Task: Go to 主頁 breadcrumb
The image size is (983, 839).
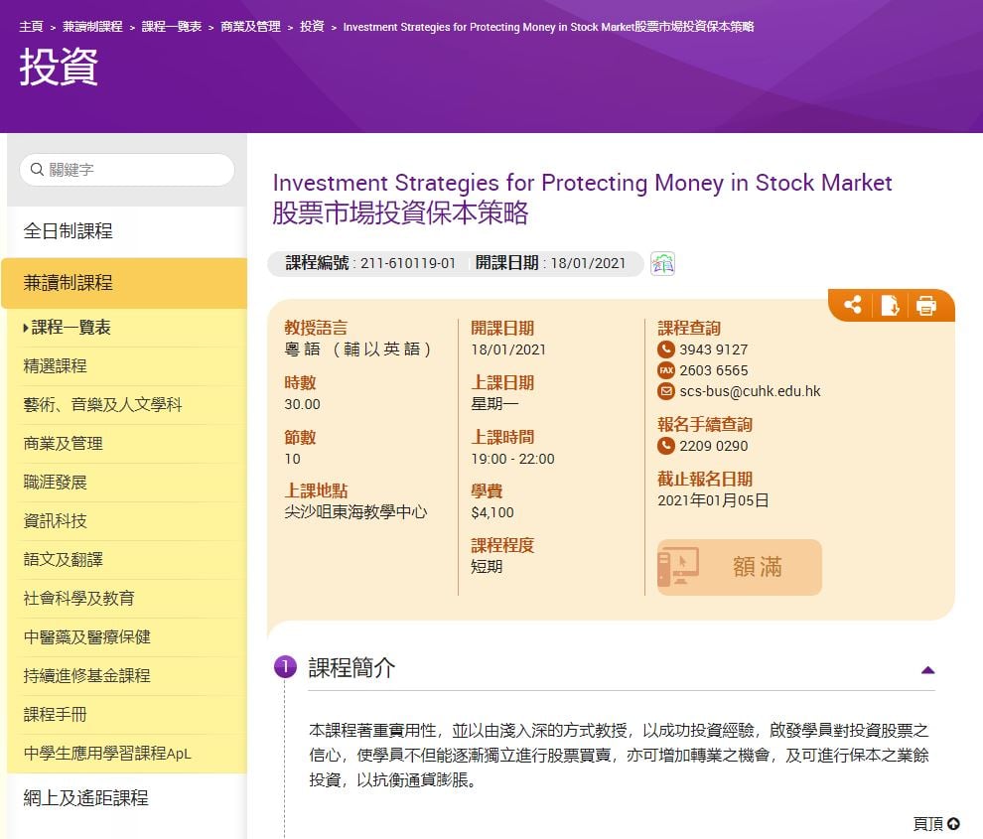Action: coord(31,27)
